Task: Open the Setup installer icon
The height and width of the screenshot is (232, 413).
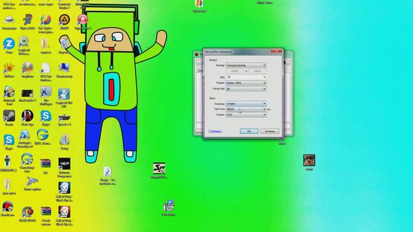Action: pyautogui.click(x=65, y=140)
